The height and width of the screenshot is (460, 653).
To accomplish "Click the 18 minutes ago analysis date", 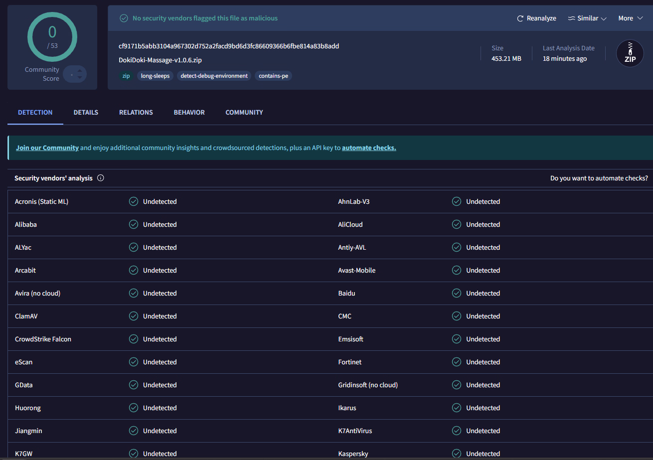I will pyautogui.click(x=565, y=59).
